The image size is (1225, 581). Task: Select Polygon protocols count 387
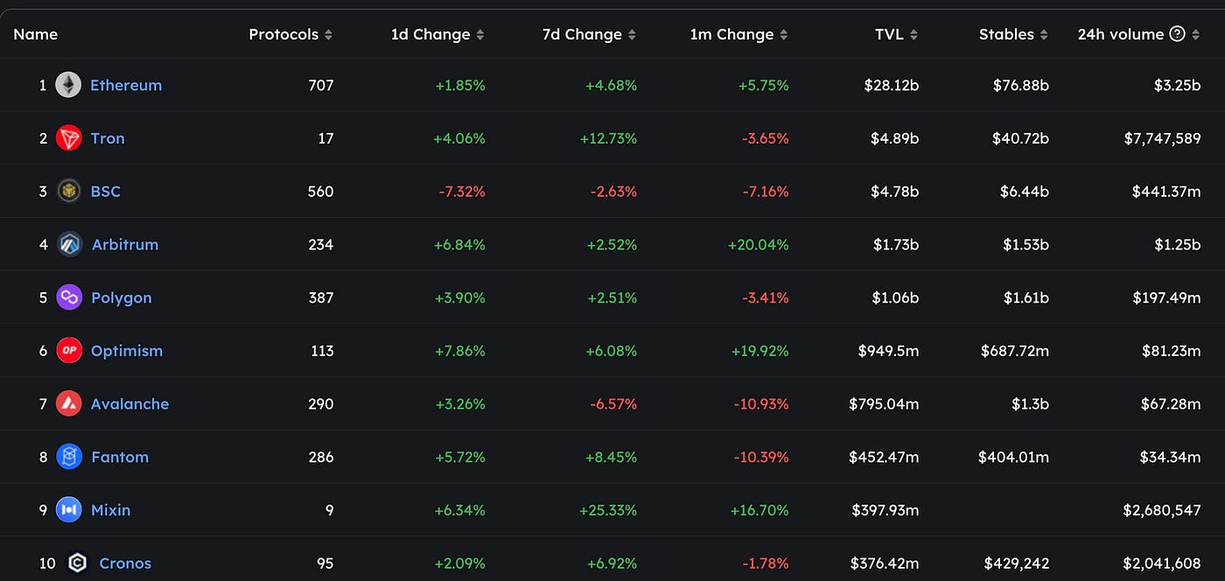(x=321, y=297)
